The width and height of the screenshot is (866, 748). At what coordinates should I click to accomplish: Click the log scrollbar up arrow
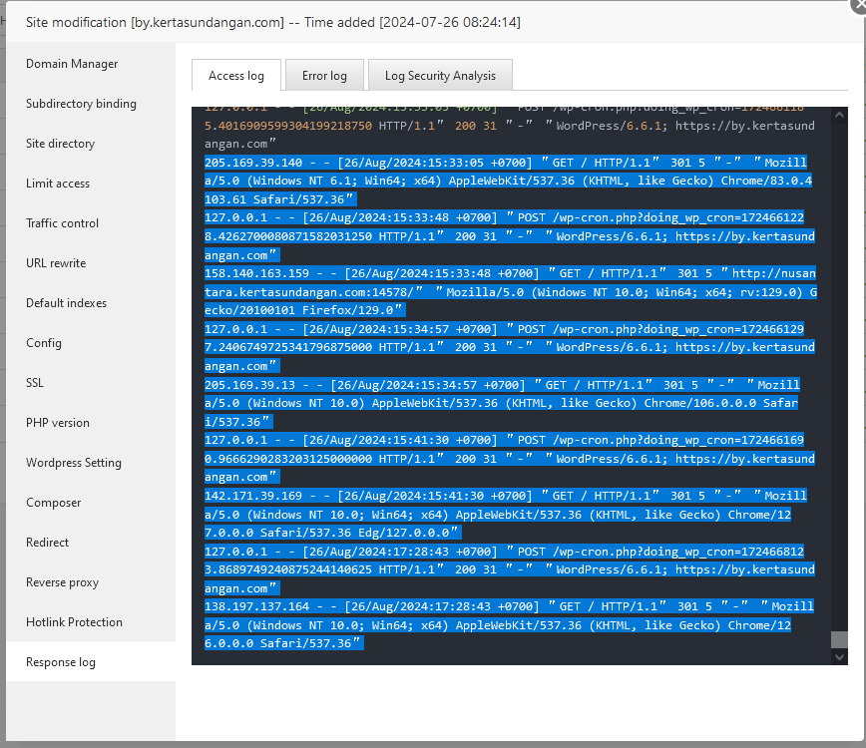[x=839, y=115]
